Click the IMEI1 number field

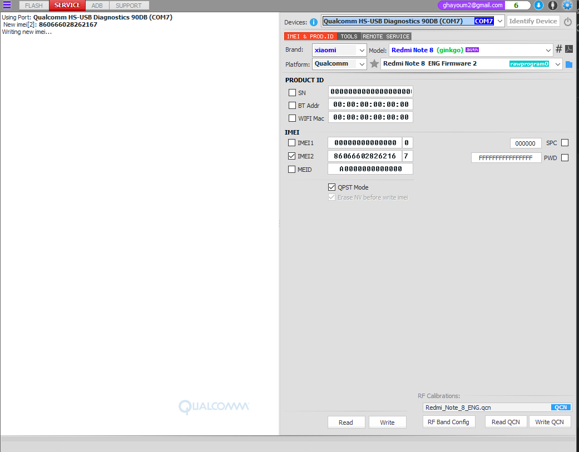(x=365, y=142)
